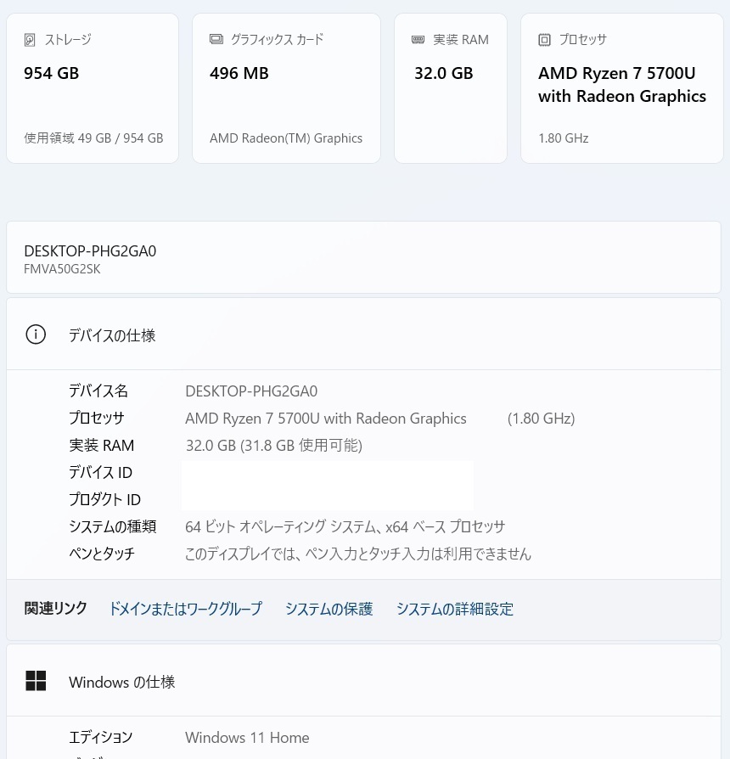Select デバイス名 value DESKTOP-PHG2GA0
The width and height of the screenshot is (730, 759).
pos(251,391)
